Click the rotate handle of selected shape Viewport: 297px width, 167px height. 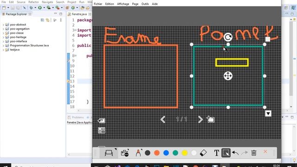pyautogui.click(x=228, y=37)
